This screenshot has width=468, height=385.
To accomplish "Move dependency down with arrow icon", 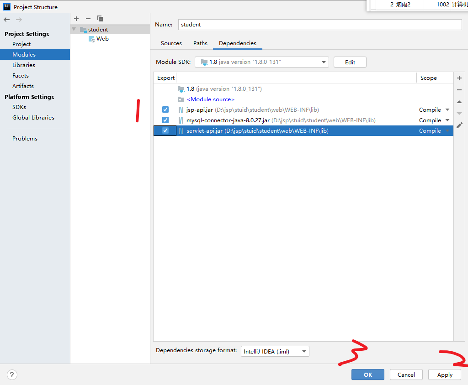I will click(459, 113).
